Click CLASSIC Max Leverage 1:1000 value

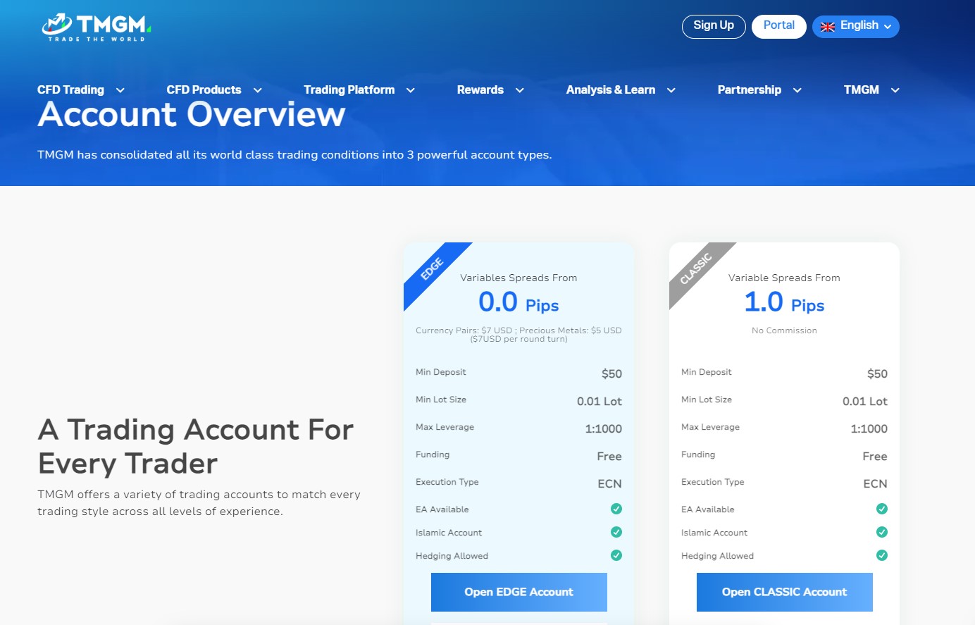869,429
